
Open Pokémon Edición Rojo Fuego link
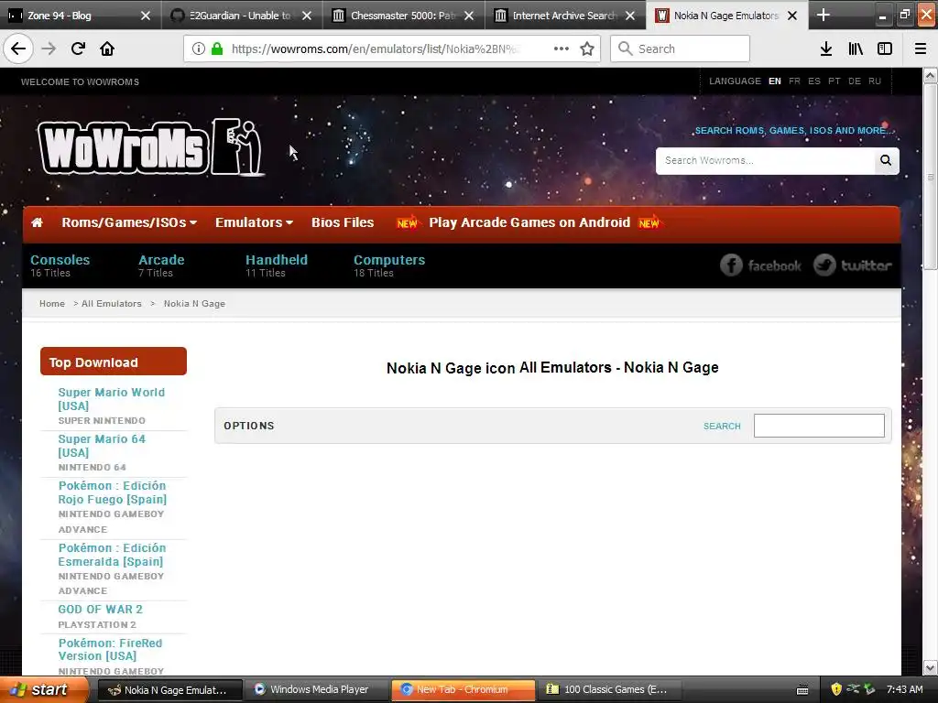pos(113,492)
